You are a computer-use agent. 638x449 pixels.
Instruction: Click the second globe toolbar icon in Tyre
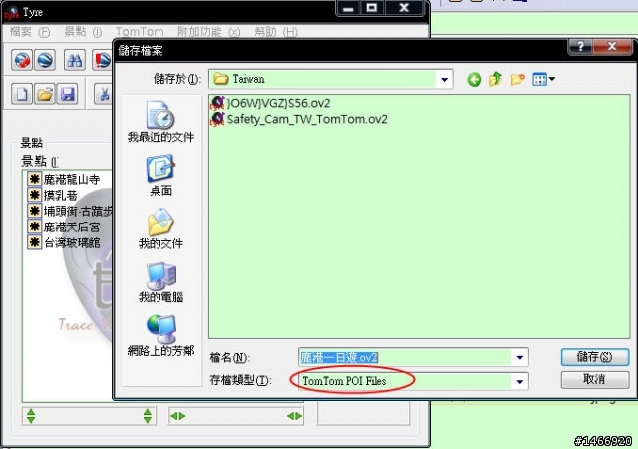coord(45,60)
